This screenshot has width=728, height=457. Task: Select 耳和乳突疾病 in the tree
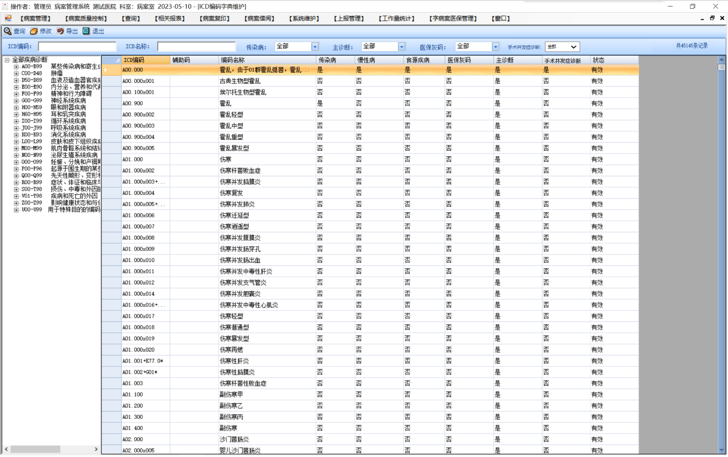(x=68, y=114)
